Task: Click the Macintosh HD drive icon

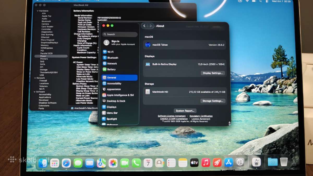Action: (x=148, y=92)
